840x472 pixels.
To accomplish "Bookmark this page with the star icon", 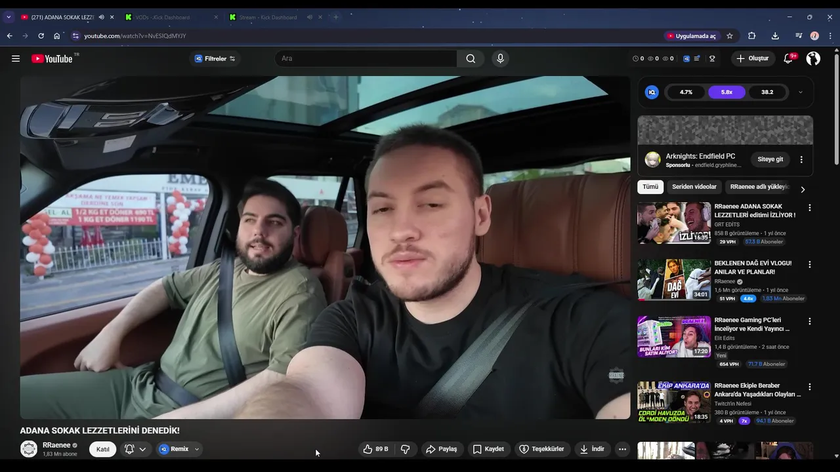I will point(730,35).
